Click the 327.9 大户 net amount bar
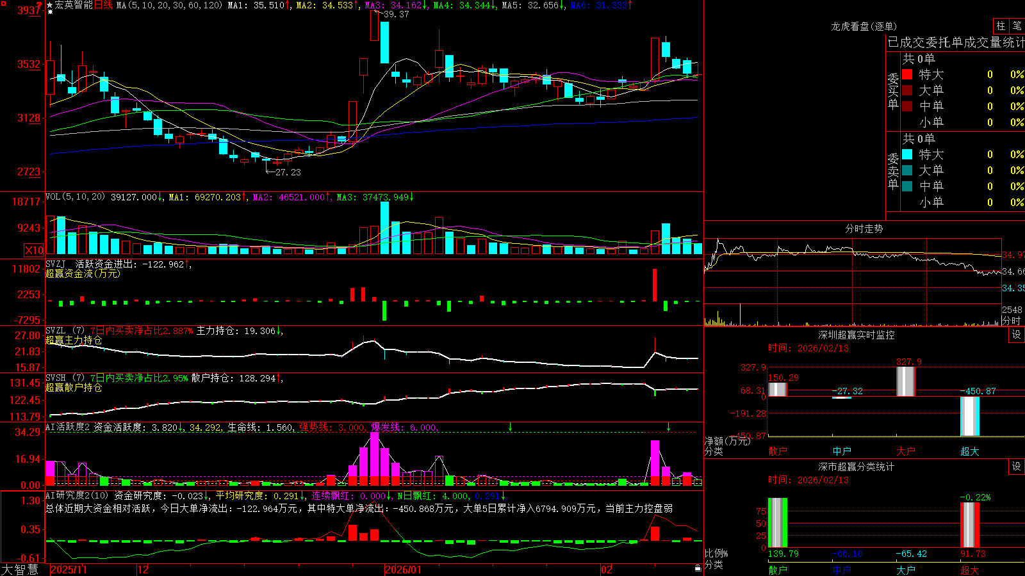The height and width of the screenshot is (576, 1025). pyautogui.click(x=906, y=381)
